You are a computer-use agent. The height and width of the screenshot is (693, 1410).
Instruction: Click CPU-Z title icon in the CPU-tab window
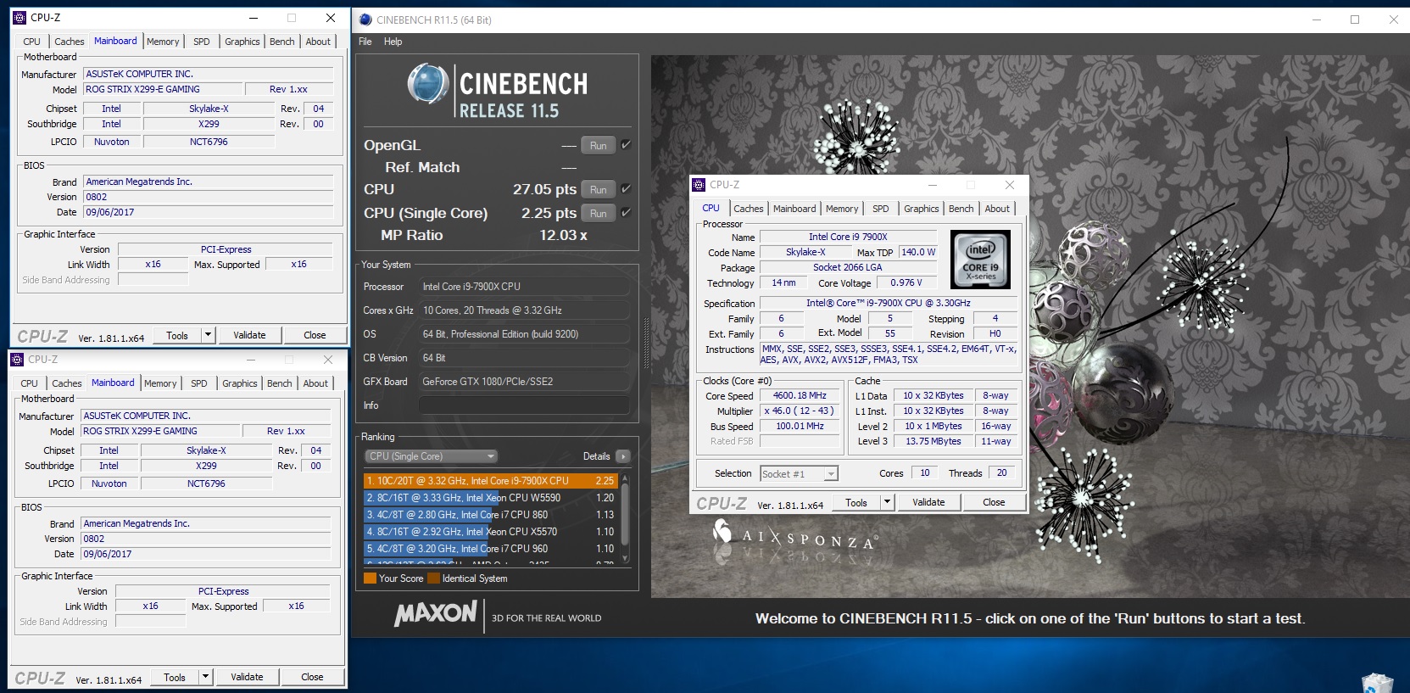(699, 184)
